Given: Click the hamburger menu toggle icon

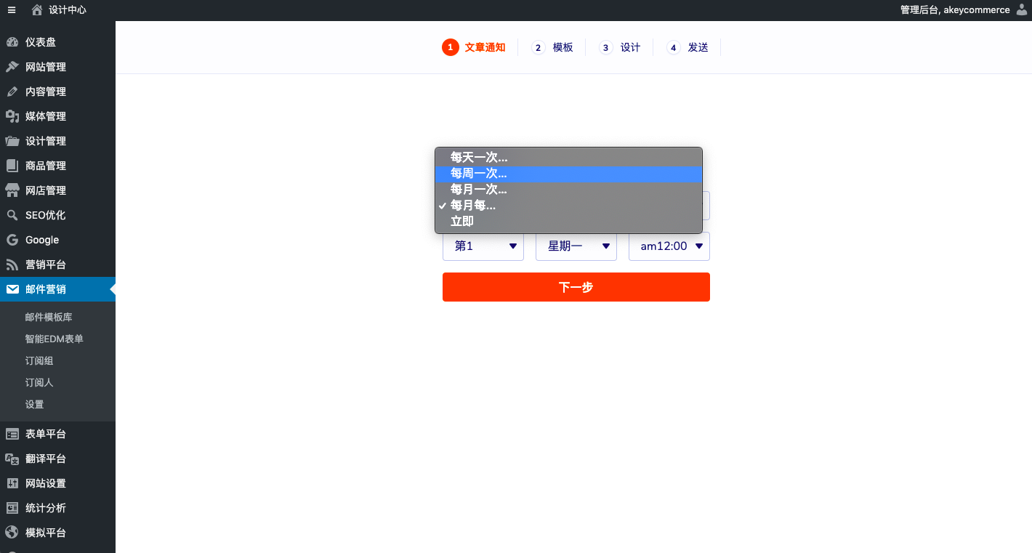Looking at the screenshot, I should pos(12,10).
